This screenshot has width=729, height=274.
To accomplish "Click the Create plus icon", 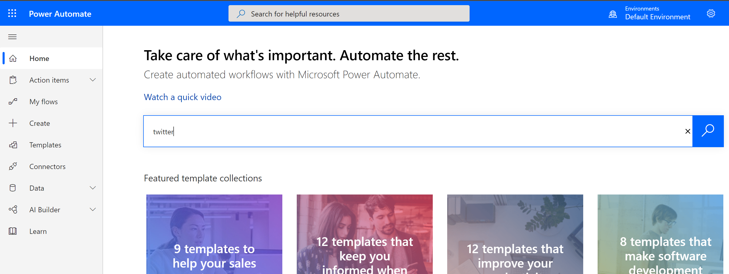I will (13, 123).
